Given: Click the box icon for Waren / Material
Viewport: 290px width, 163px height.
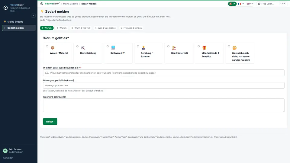Looking at the screenshot, I should click(x=53, y=48).
